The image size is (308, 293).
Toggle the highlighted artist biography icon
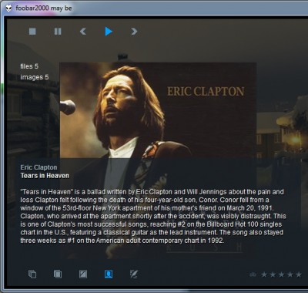109,274
